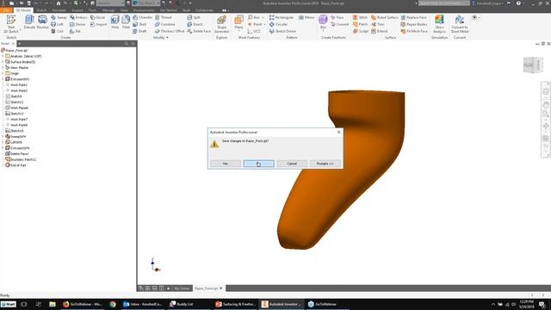The image size is (551, 310).
Task: Open Windows Start button
Action: click(8, 304)
